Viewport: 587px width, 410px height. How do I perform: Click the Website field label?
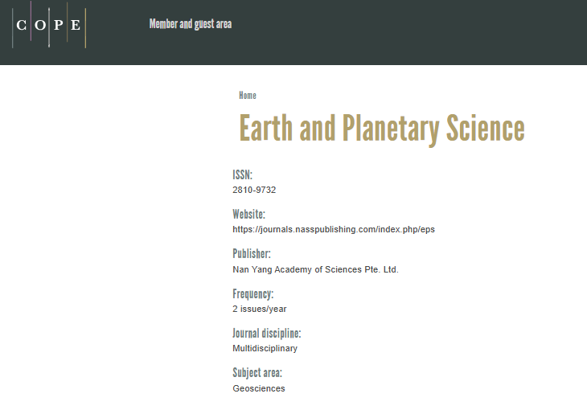click(249, 214)
